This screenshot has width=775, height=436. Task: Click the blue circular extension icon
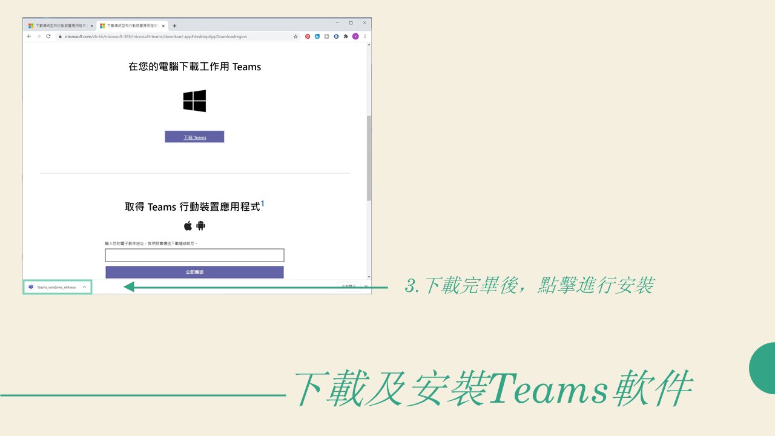coord(336,36)
